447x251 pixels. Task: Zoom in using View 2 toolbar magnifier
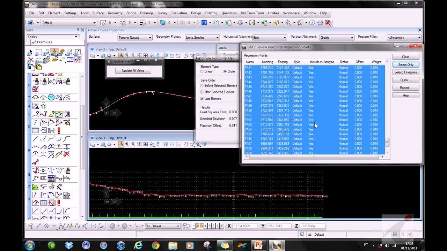[x=127, y=55]
